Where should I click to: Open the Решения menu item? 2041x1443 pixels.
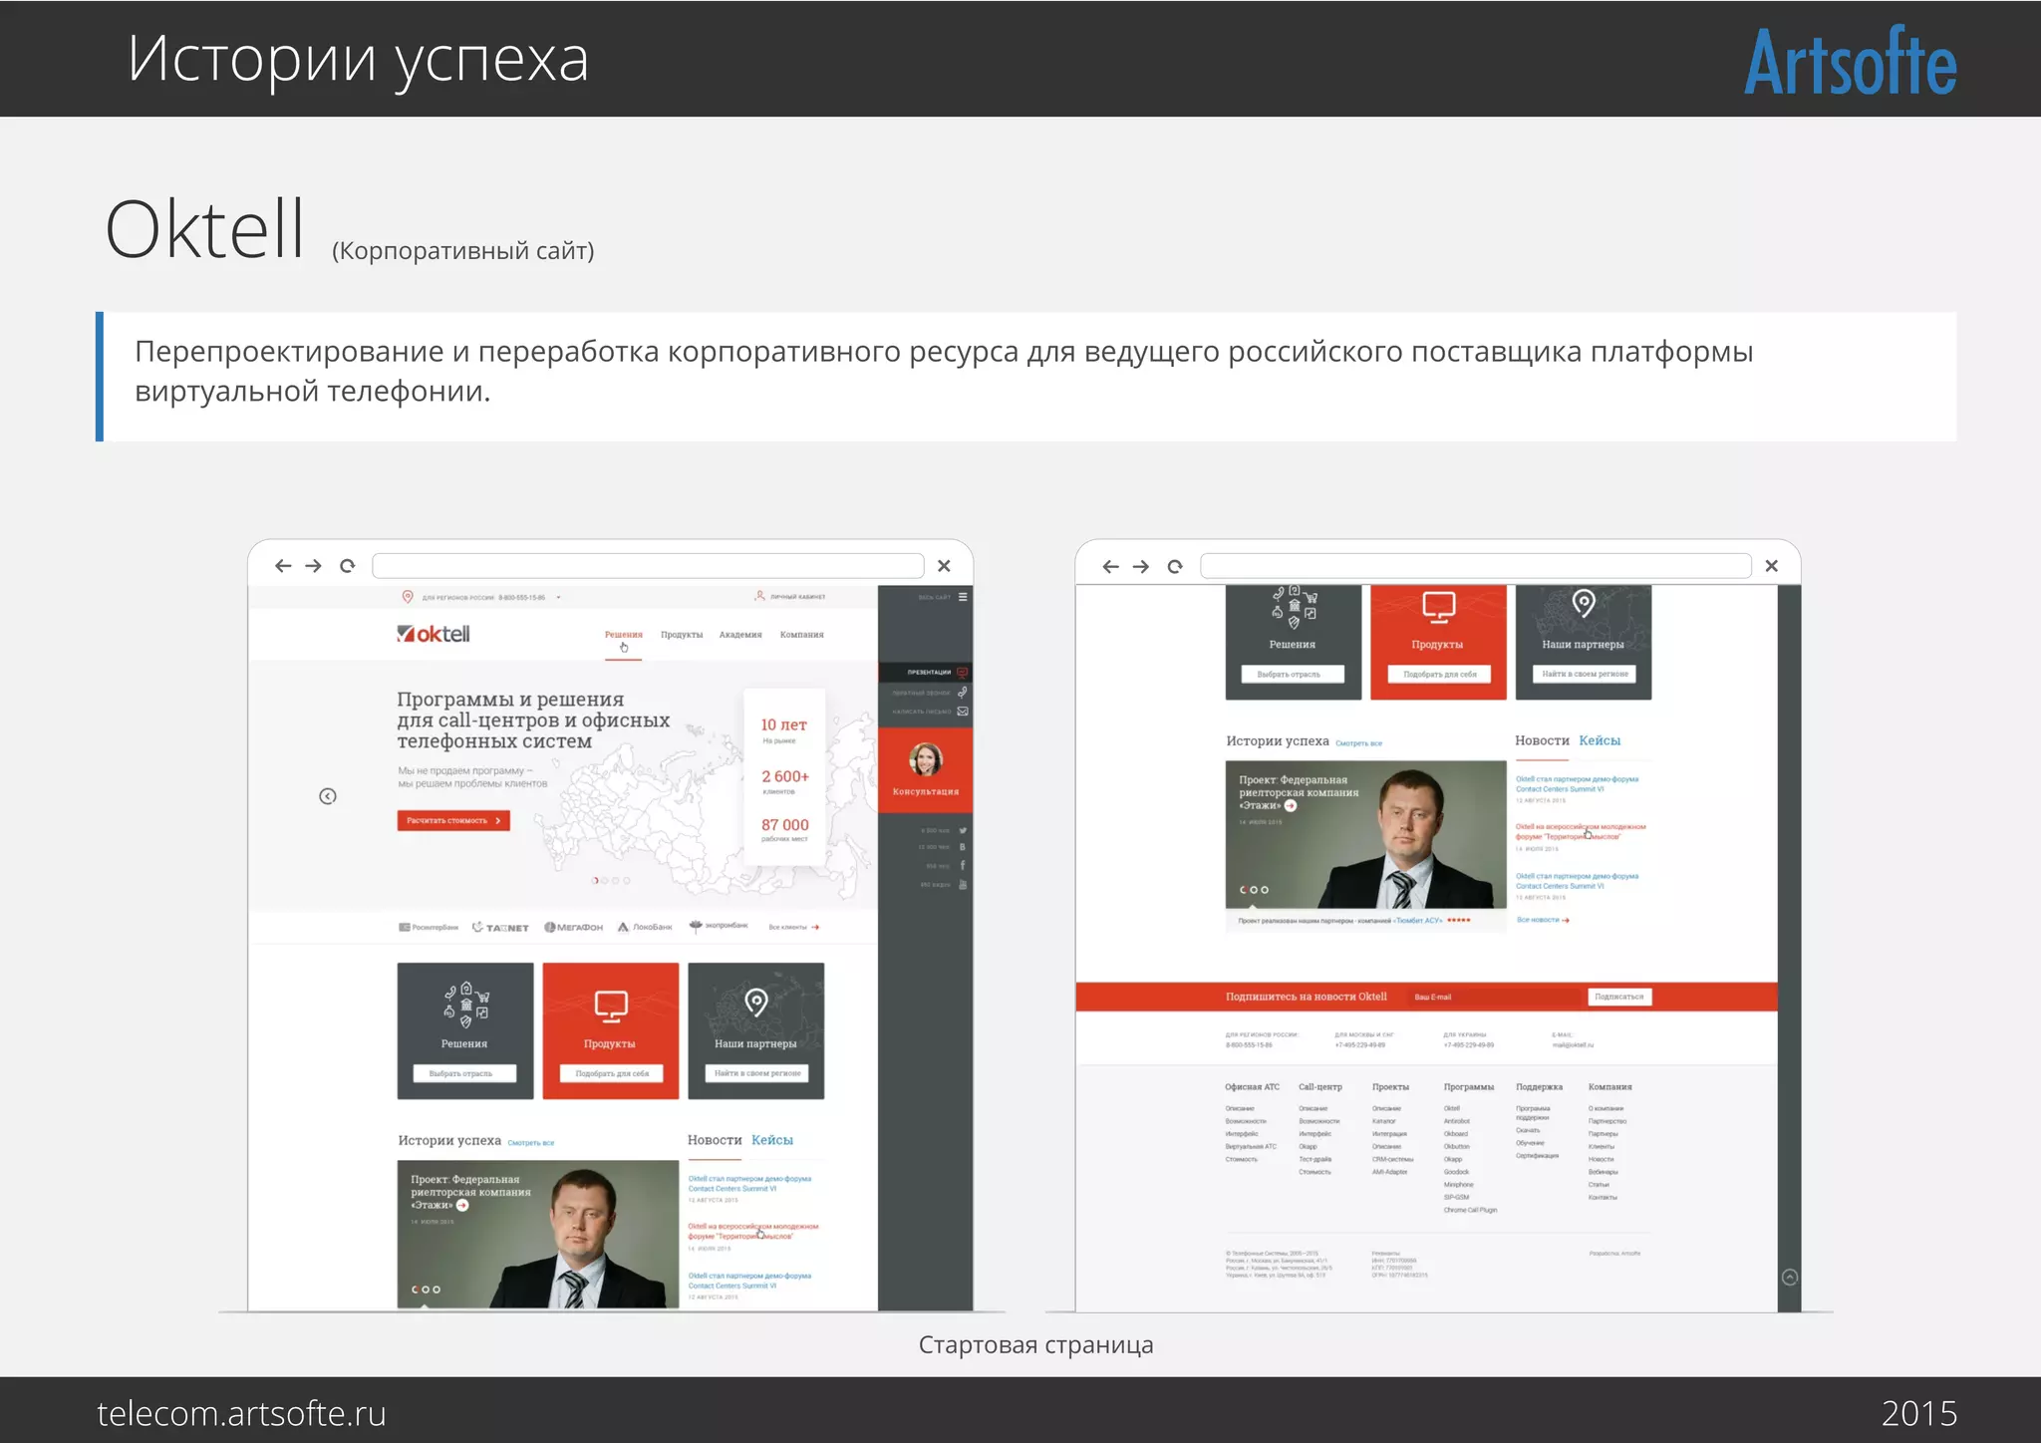pyautogui.click(x=624, y=635)
